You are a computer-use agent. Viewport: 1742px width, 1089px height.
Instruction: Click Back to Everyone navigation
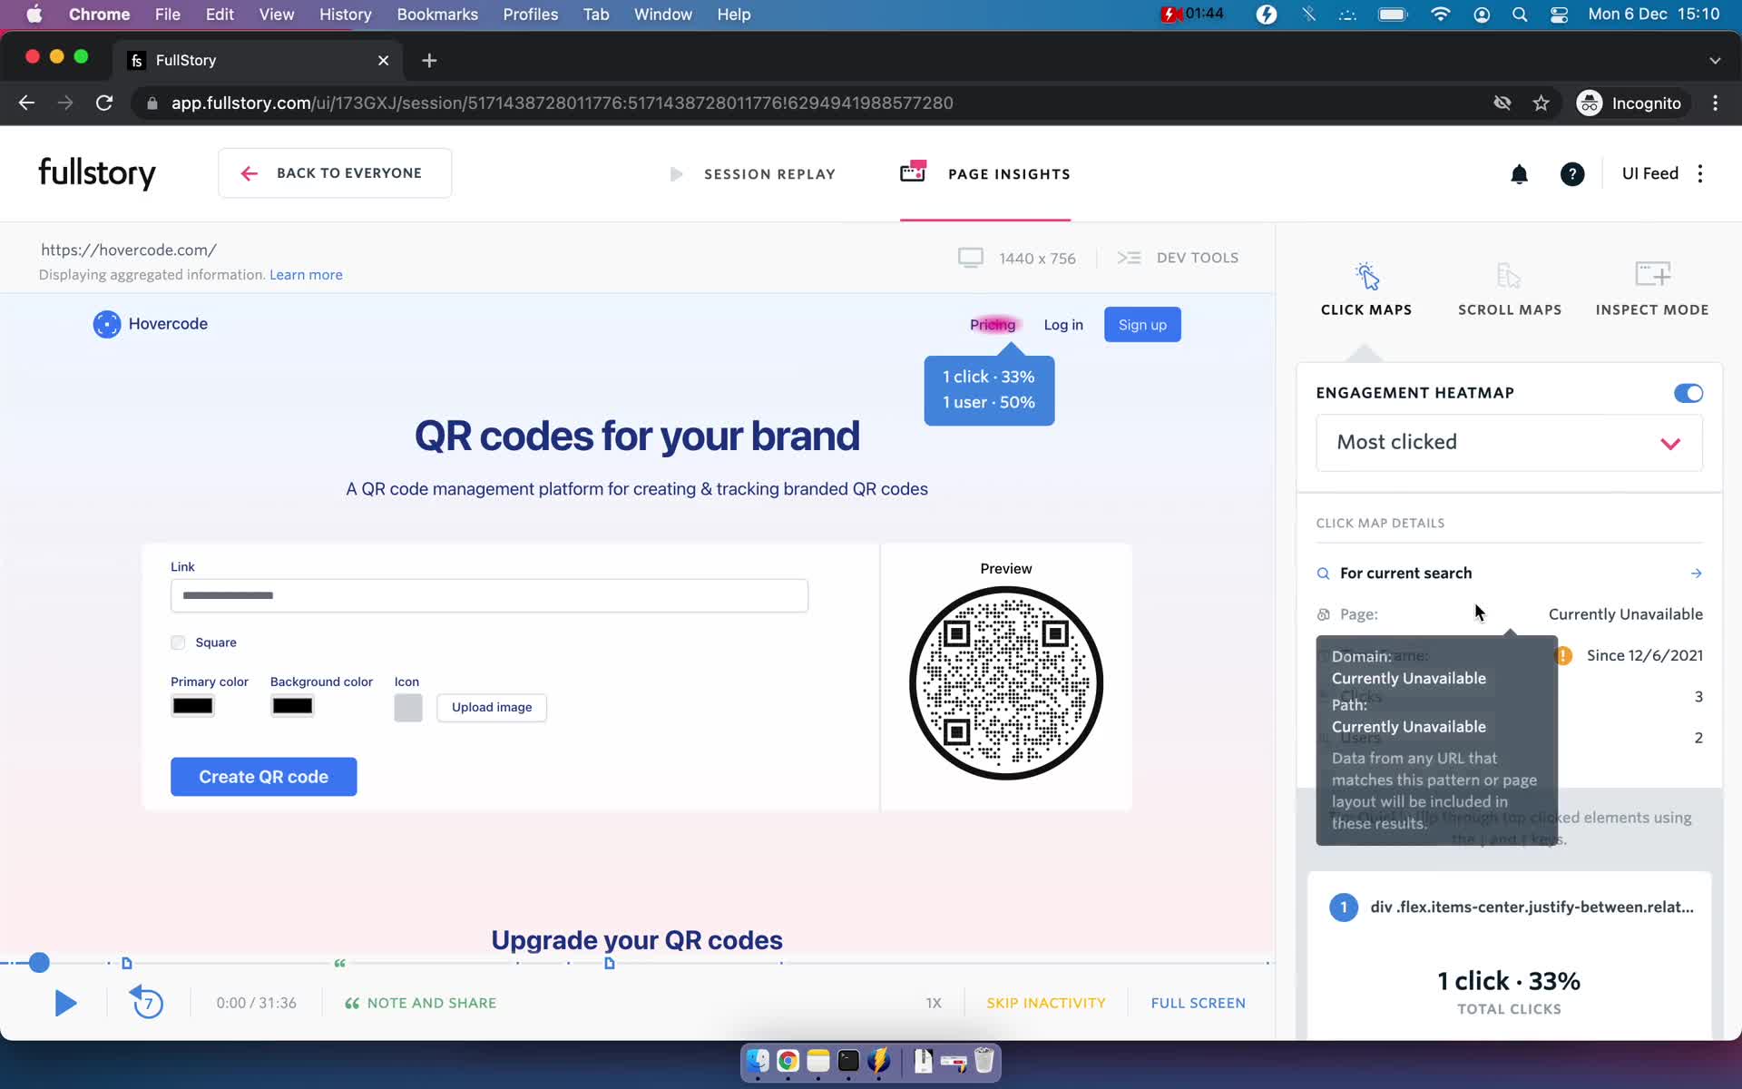[x=332, y=172]
